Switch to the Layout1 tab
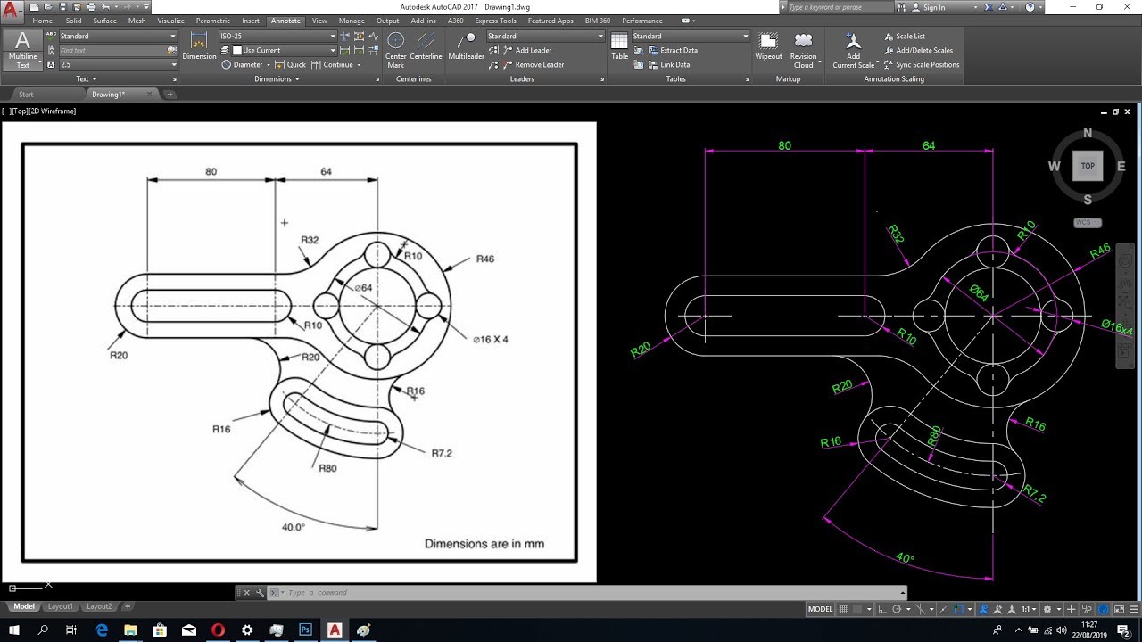 [61, 606]
